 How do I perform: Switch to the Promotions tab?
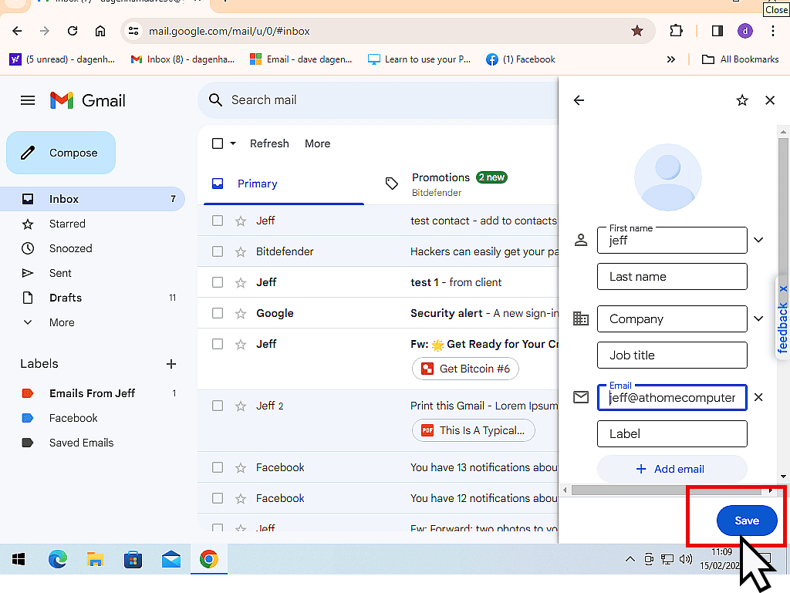(x=441, y=184)
